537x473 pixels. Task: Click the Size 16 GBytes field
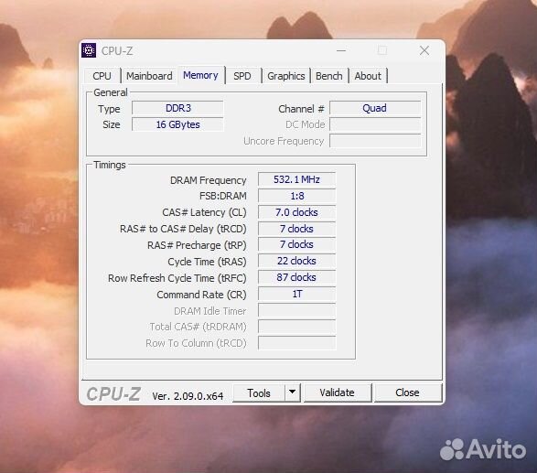pos(177,124)
